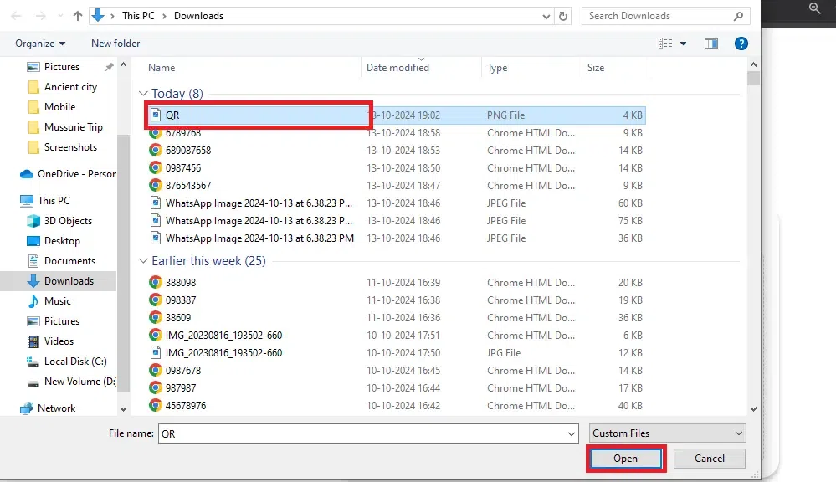The height and width of the screenshot is (482, 836).
Task: Click the Chrome icon for 388098
Action: 155,283
